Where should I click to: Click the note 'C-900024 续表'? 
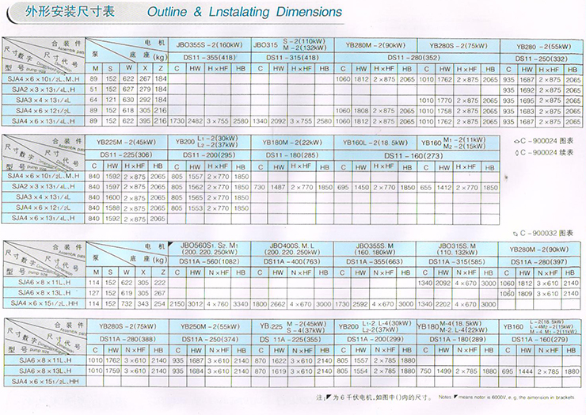coord(544,153)
